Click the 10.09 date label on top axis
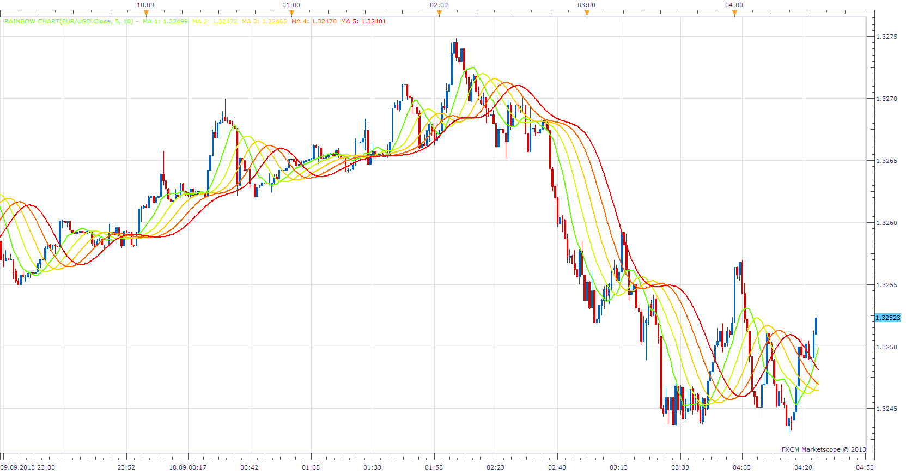 (145, 5)
